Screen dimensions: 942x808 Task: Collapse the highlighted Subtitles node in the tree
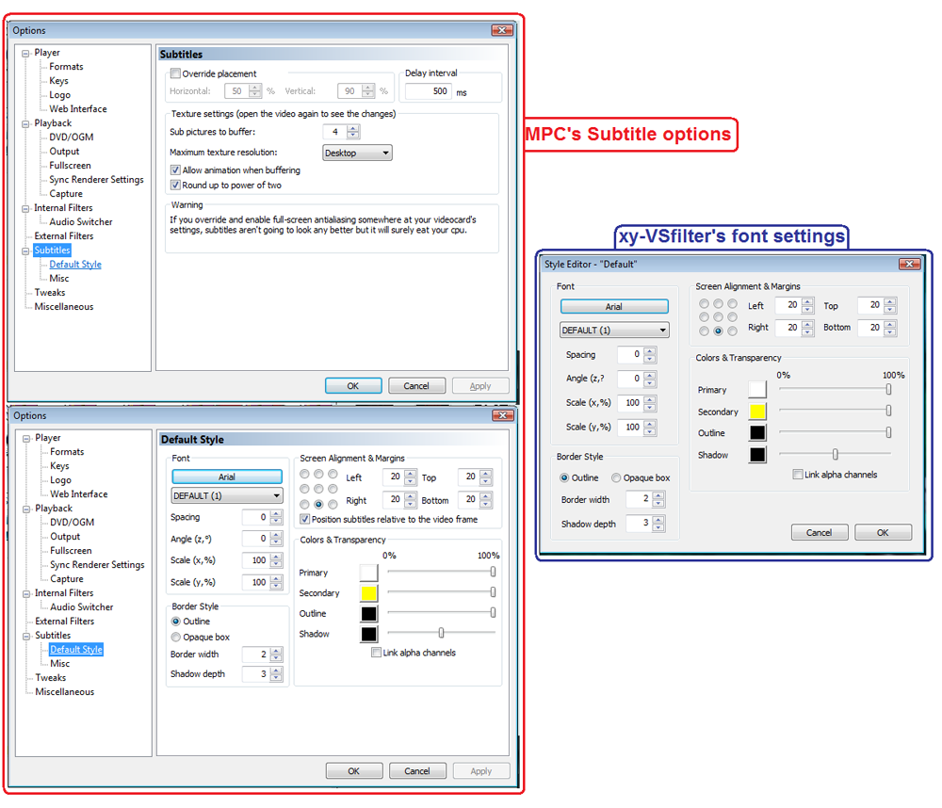point(25,251)
